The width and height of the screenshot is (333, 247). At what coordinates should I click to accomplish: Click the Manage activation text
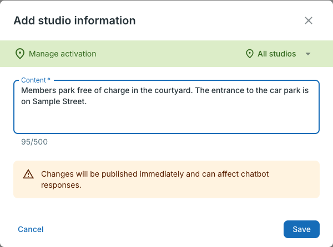[x=62, y=54]
